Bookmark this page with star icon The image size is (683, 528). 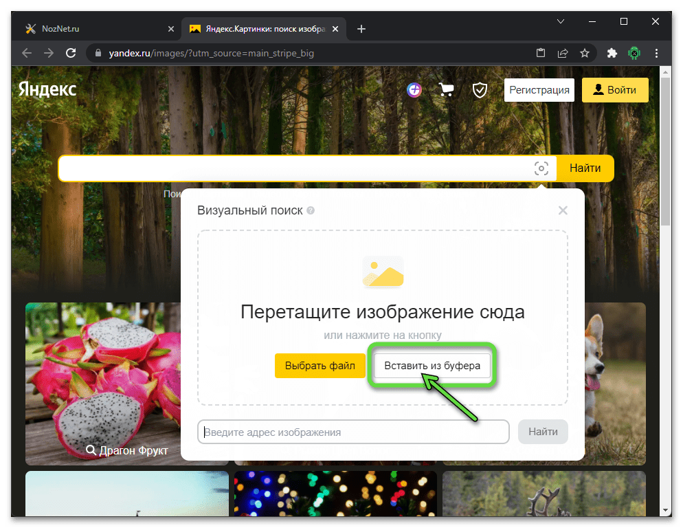pos(585,53)
